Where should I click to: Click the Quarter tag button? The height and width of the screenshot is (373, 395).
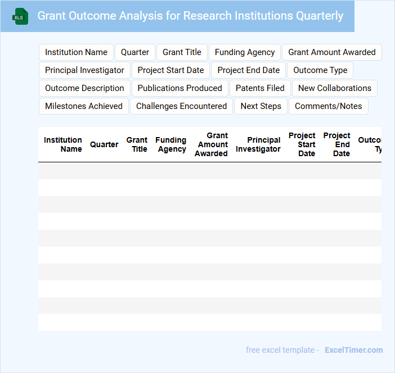click(x=135, y=52)
